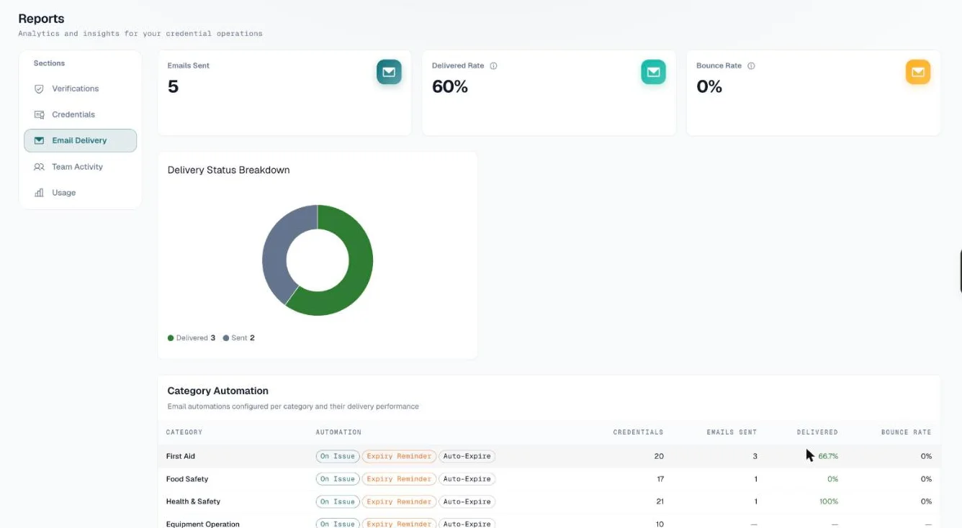Image resolution: width=962 pixels, height=528 pixels.
Task: Click the Emails Sent envelope icon
Action: point(389,72)
